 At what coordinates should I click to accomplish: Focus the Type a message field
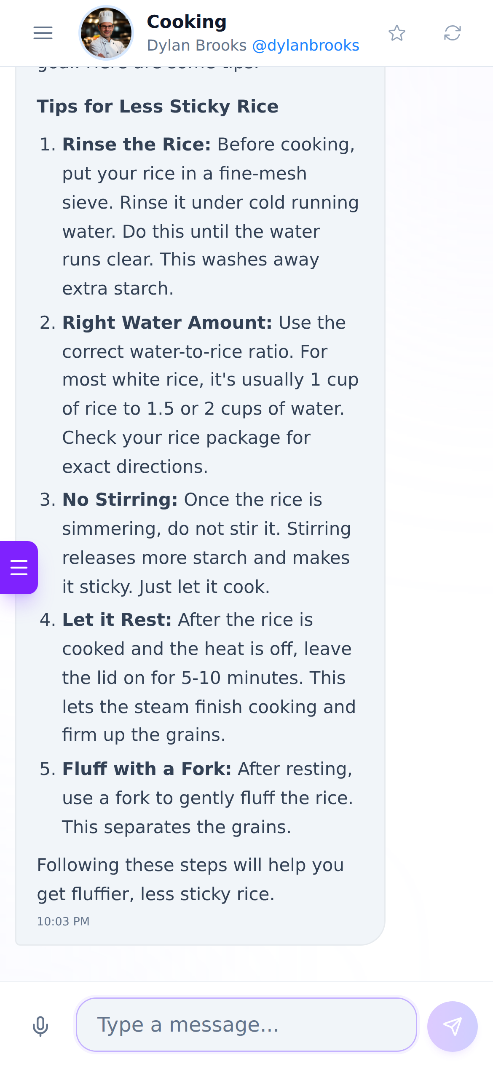[246, 1024]
